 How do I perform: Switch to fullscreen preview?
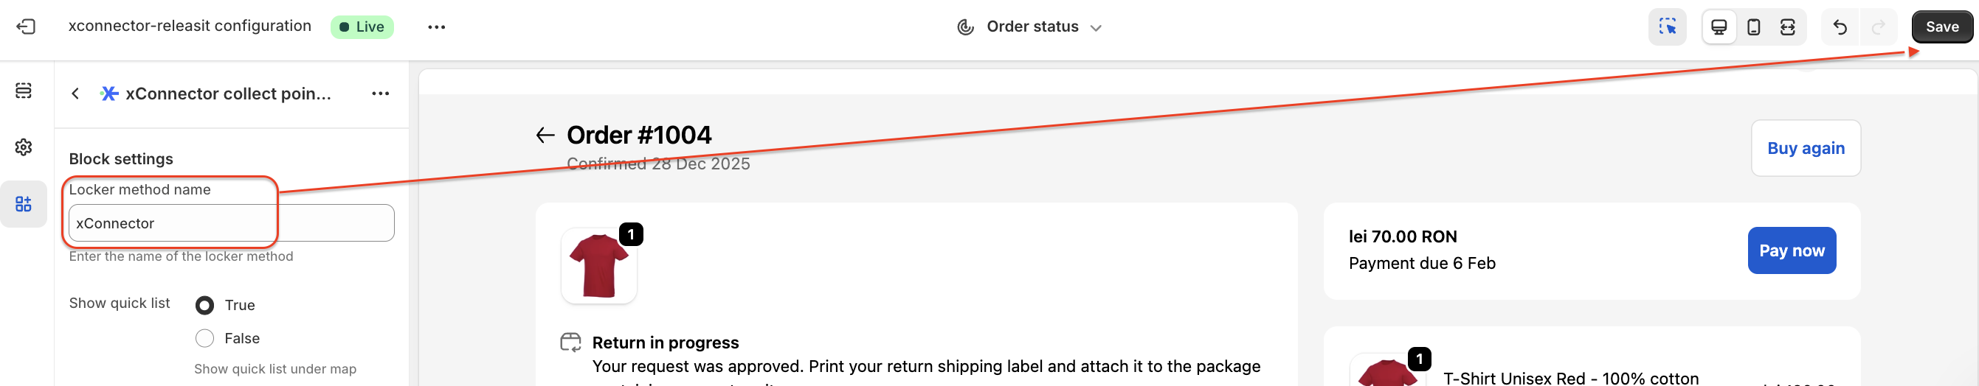(1788, 27)
